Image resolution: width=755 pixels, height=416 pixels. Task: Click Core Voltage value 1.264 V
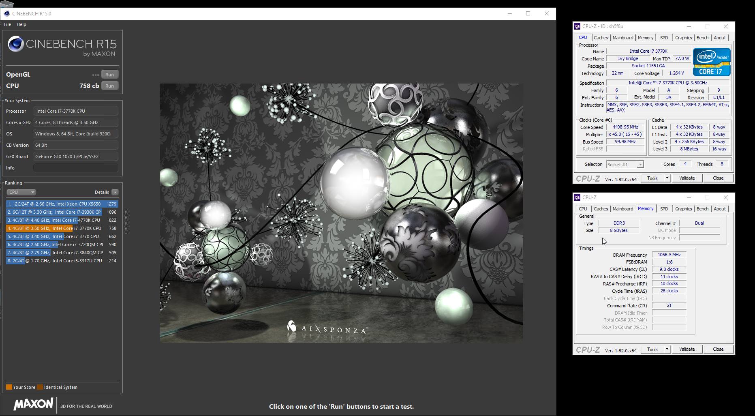[676, 73]
